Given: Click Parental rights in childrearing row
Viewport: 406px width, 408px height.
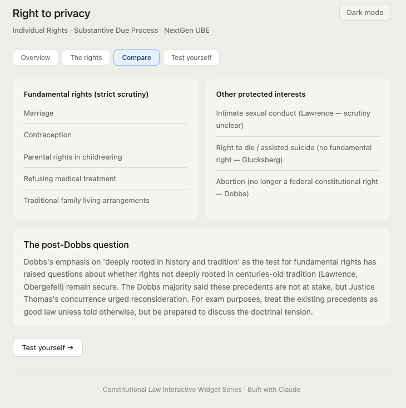Looking at the screenshot, I should click(73, 157).
